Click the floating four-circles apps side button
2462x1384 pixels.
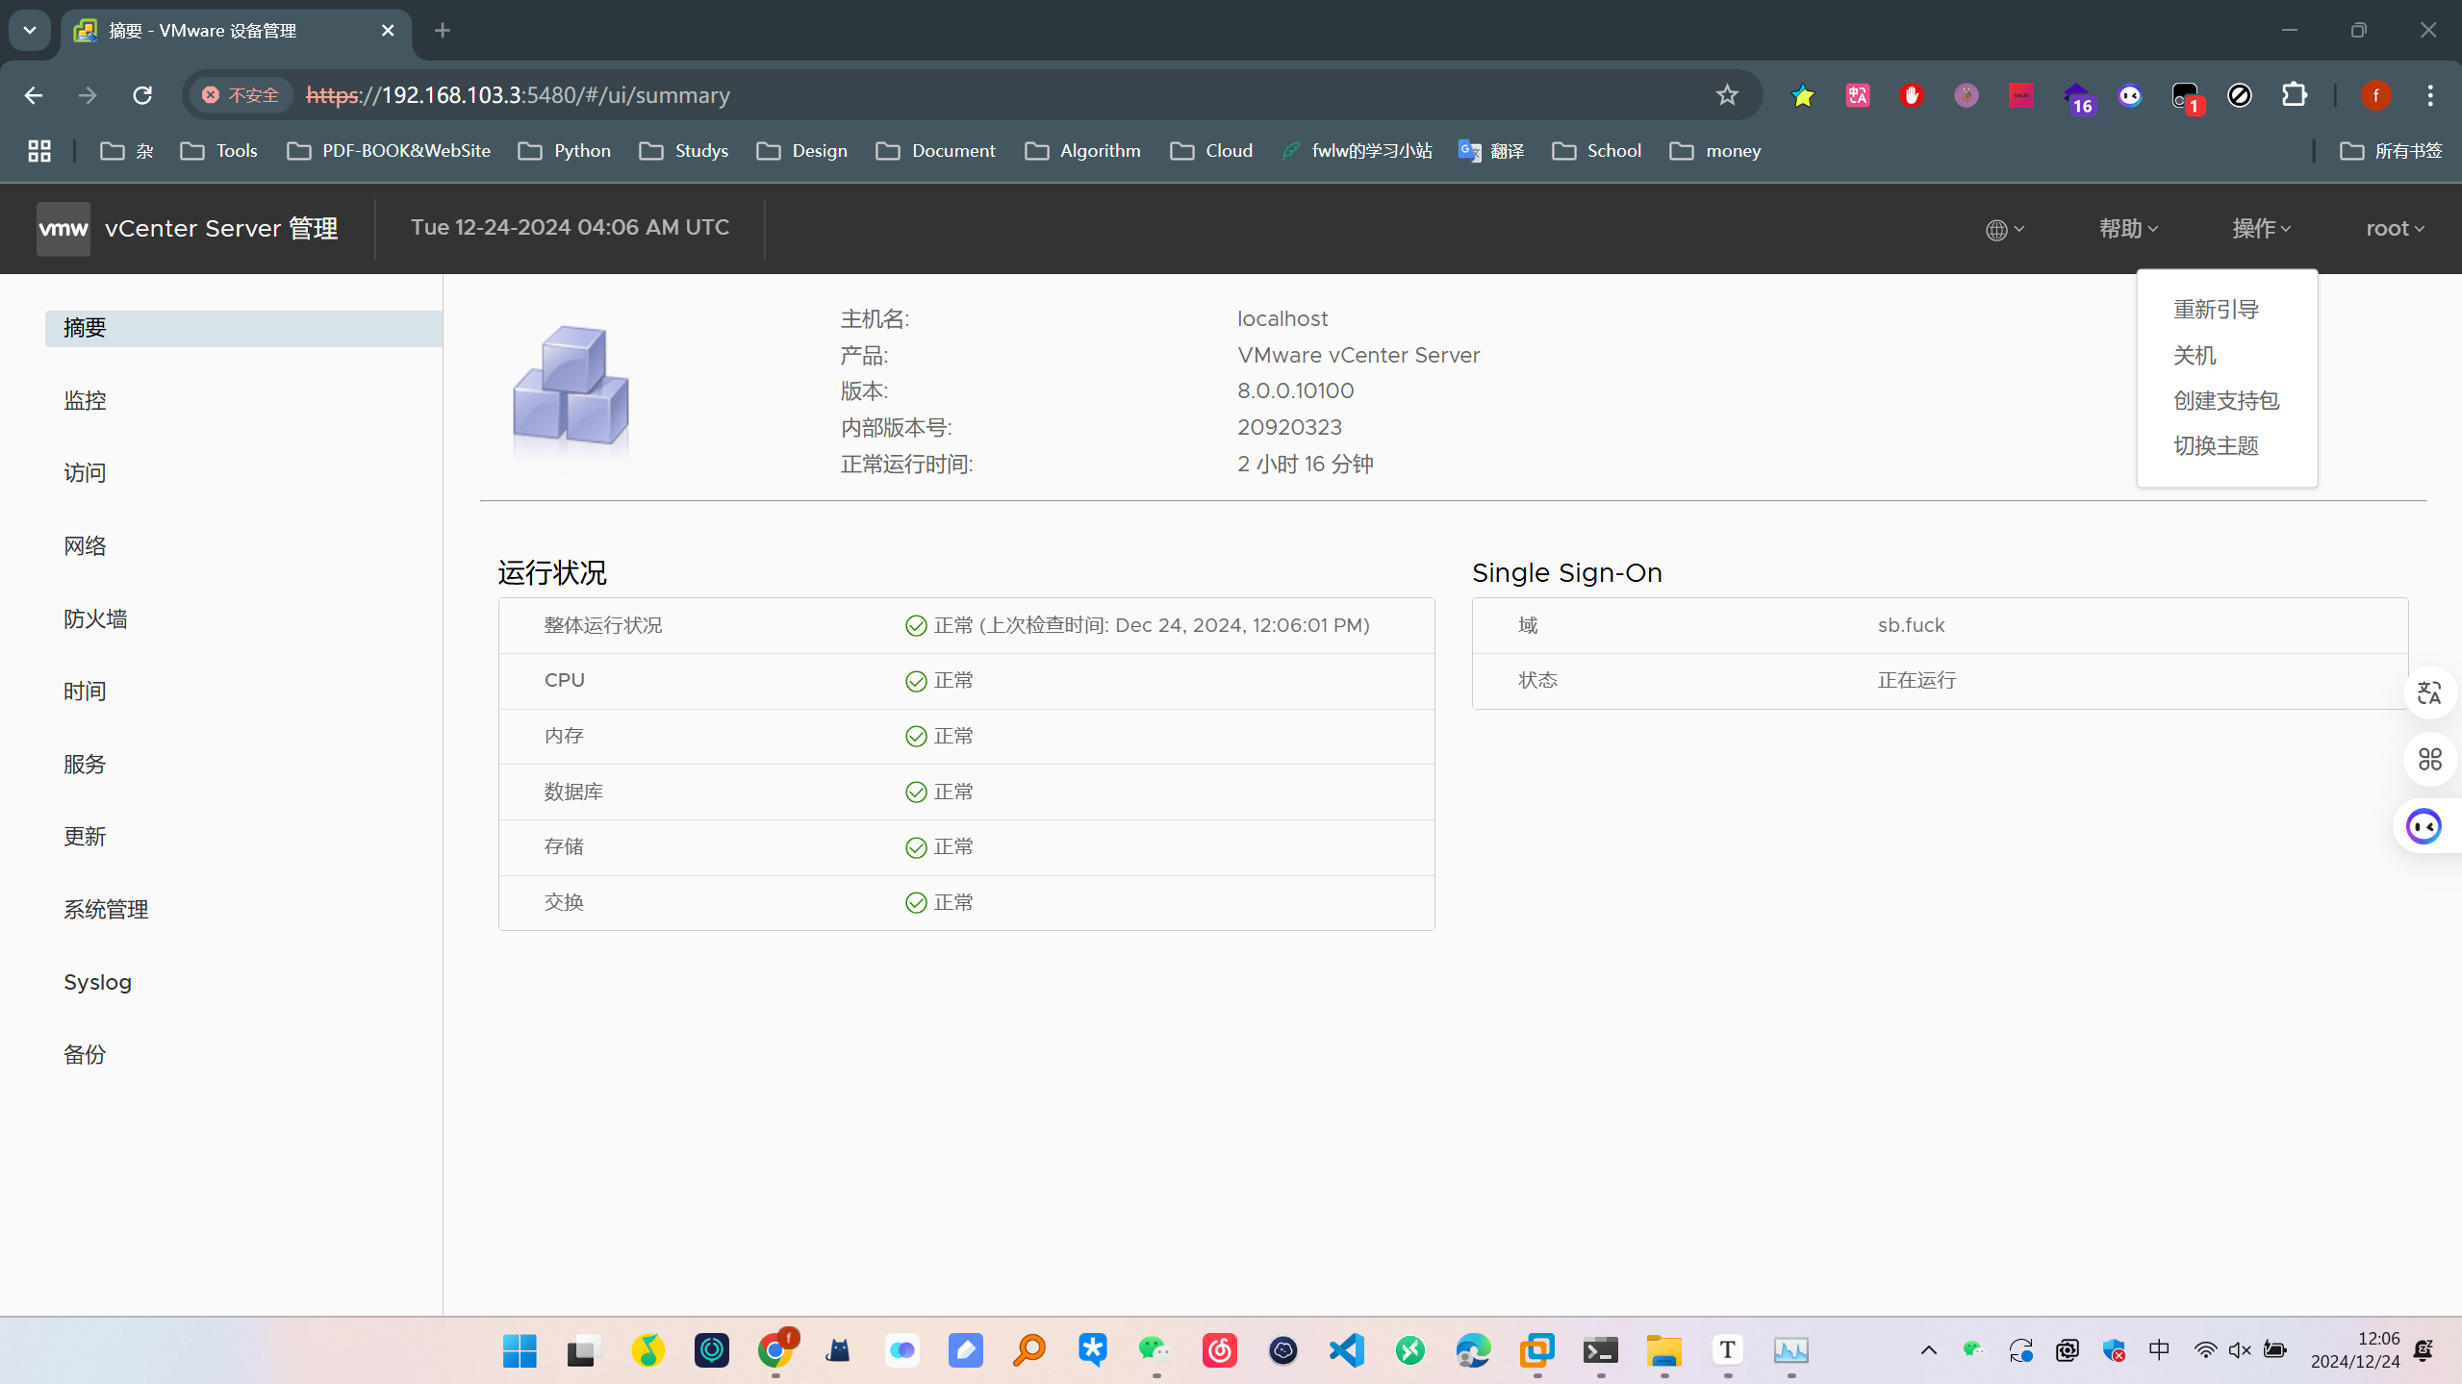(x=2429, y=760)
